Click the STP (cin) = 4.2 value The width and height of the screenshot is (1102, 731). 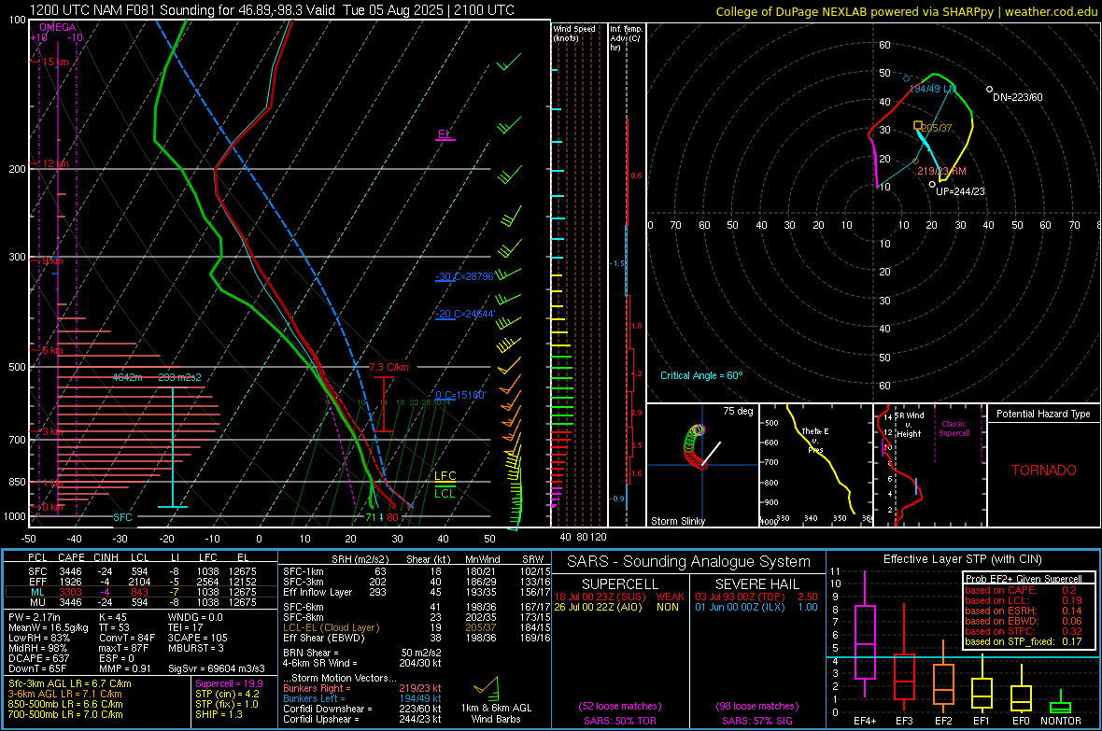point(227,694)
